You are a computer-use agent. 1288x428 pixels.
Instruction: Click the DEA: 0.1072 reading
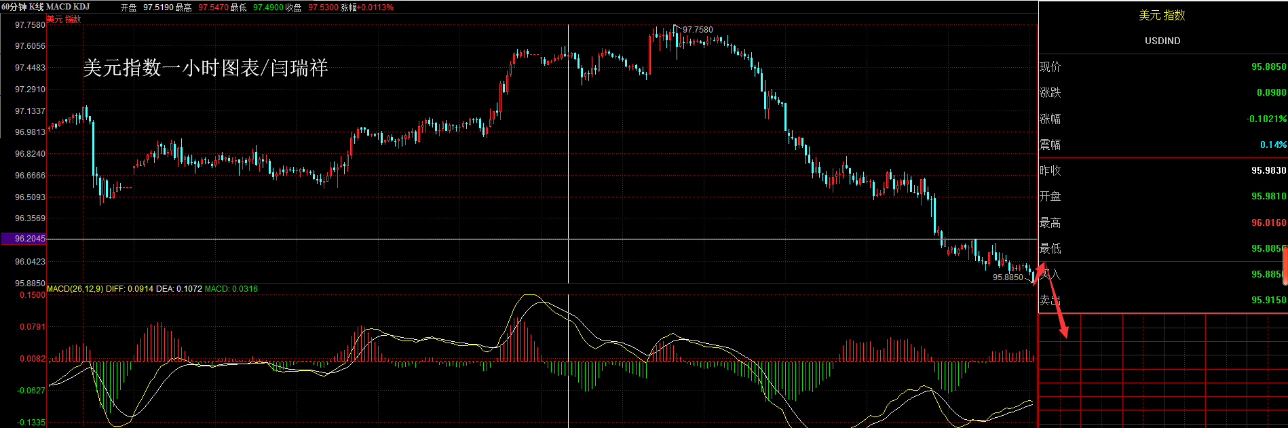tap(179, 289)
